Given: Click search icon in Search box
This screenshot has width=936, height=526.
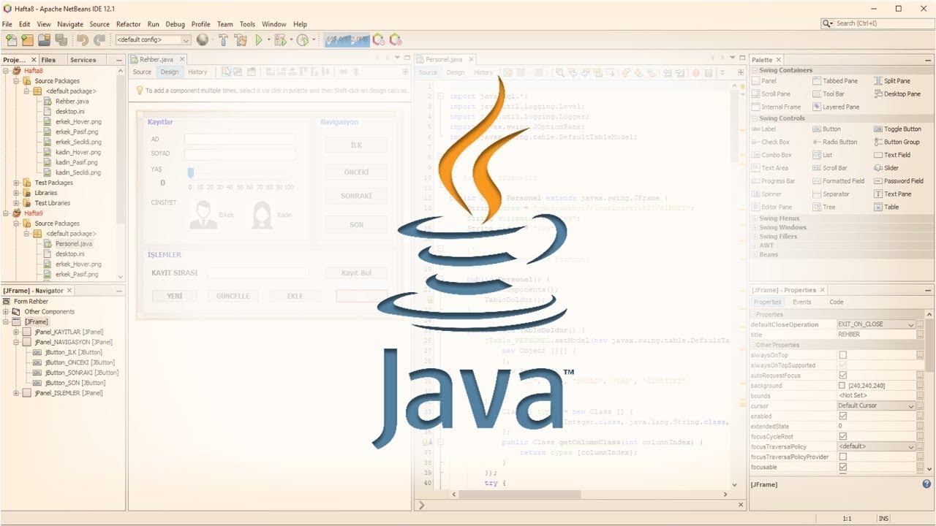Looking at the screenshot, I should coord(828,23).
